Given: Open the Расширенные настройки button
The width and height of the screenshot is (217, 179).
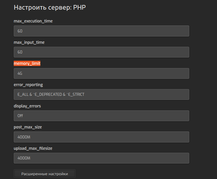Looking at the screenshot, I should (44, 174).
